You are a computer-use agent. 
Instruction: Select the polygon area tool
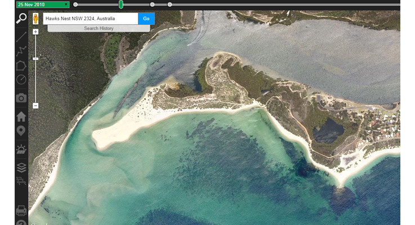point(21,65)
